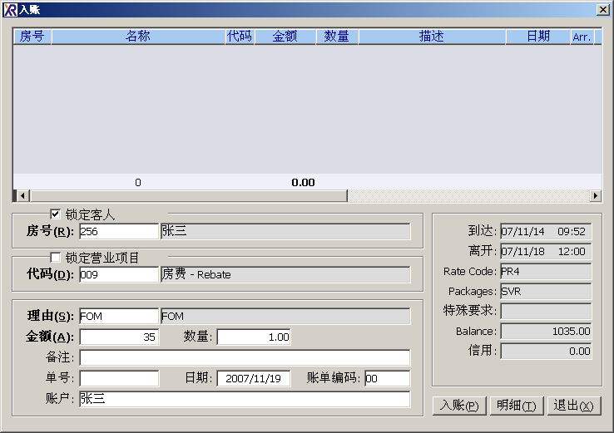Open 明细(T) details button
The width and height of the screenshot is (614, 433).
pyautogui.click(x=517, y=406)
